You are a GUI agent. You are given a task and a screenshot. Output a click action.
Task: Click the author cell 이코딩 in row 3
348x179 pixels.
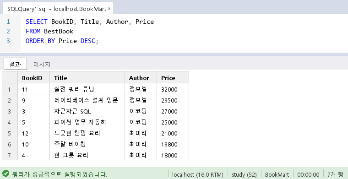pos(141,111)
